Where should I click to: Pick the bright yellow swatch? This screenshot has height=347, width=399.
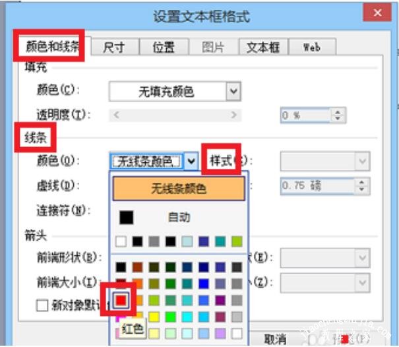coord(154,317)
